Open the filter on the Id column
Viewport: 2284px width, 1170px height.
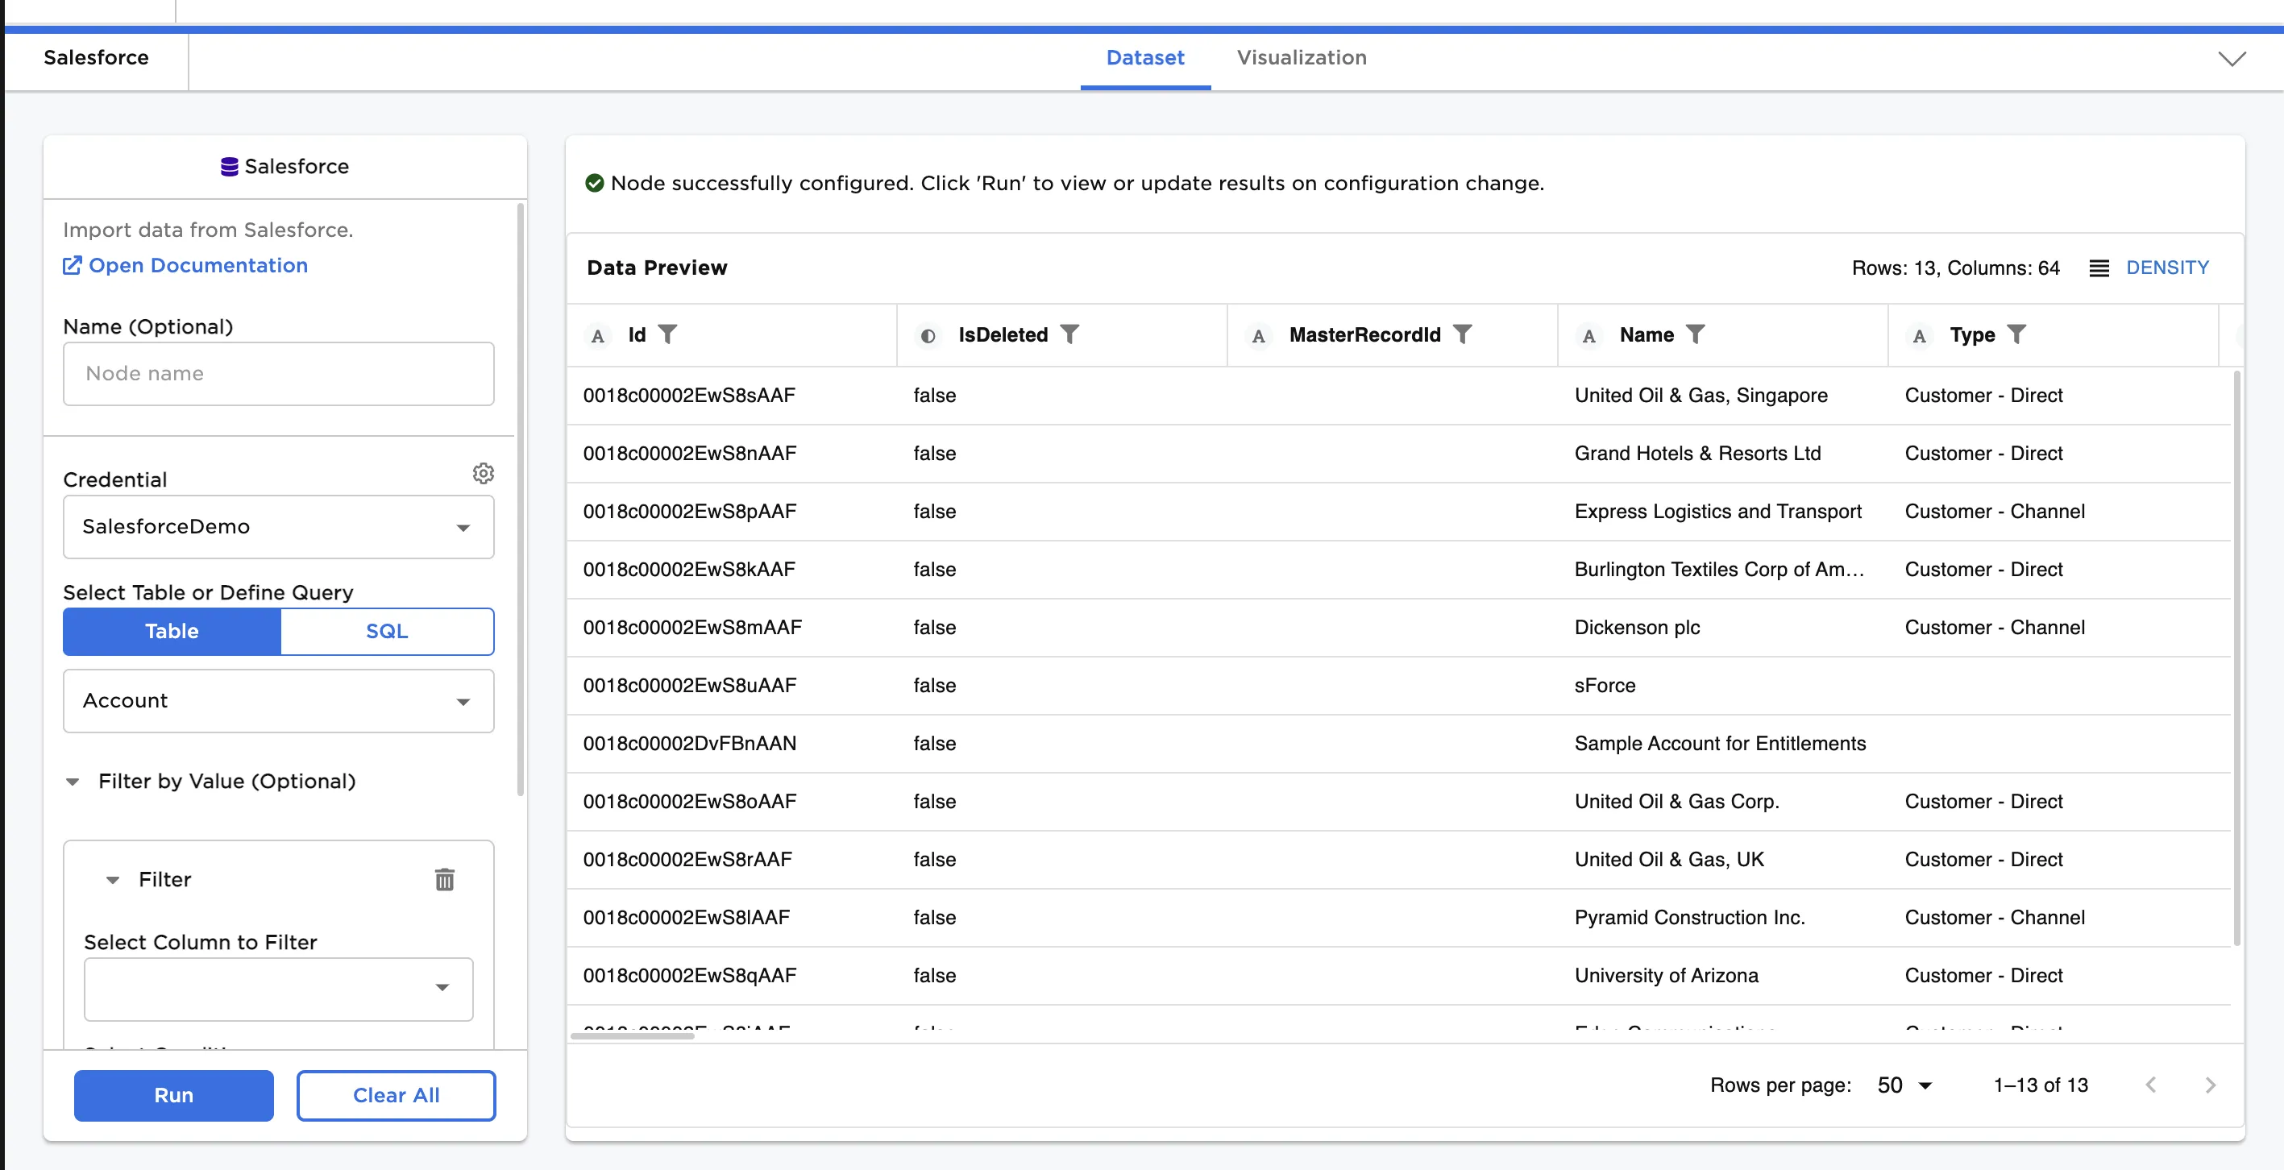(671, 334)
